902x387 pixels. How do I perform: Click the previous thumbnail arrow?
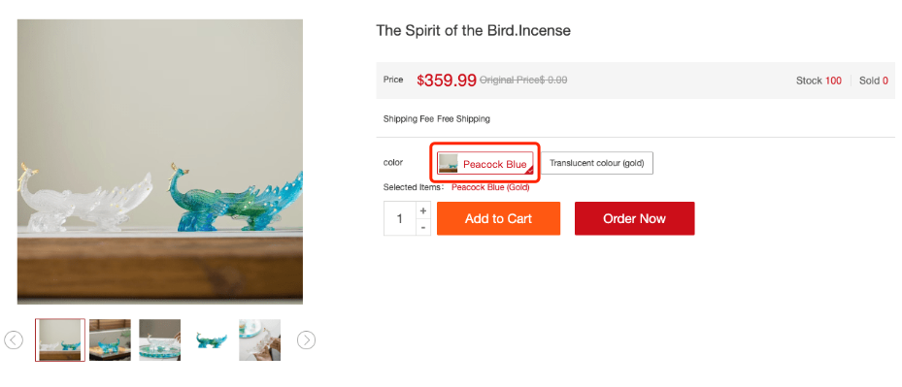14,339
